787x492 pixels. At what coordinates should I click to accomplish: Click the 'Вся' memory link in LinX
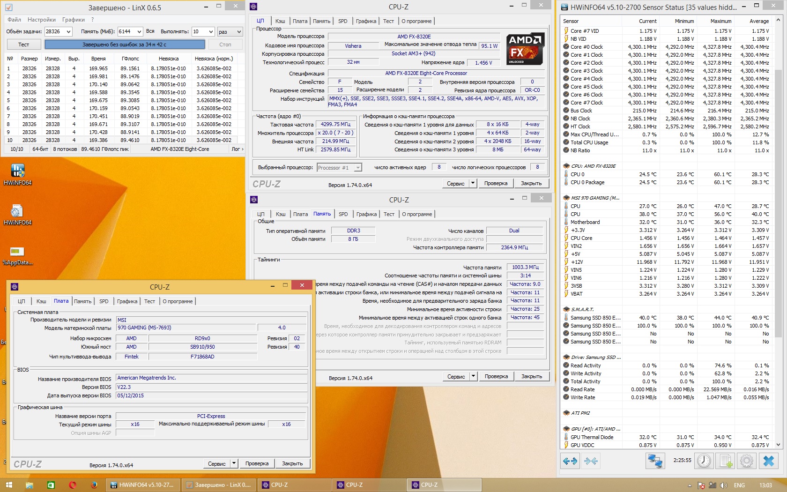[x=150, y=31]
